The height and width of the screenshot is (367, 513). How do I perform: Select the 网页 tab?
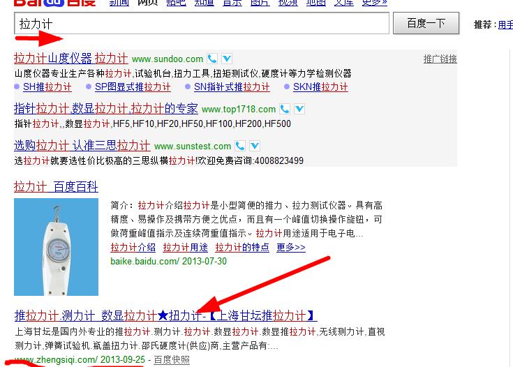tap(147, 3)
